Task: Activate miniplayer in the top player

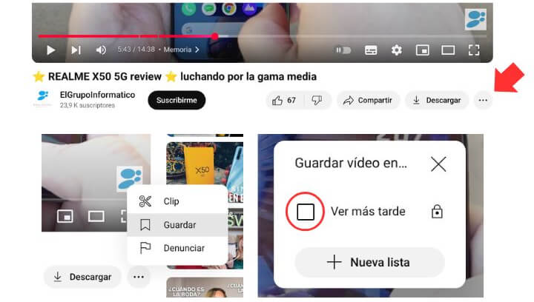Action: pyautogui.click(x=422, y=50)
